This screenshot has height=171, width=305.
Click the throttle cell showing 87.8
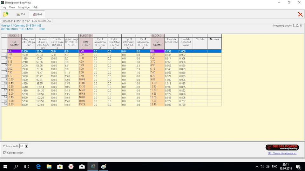57,55
